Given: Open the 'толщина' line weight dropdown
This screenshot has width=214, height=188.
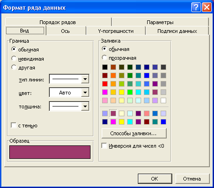Looking at the screenshot, I should [85, 107].
